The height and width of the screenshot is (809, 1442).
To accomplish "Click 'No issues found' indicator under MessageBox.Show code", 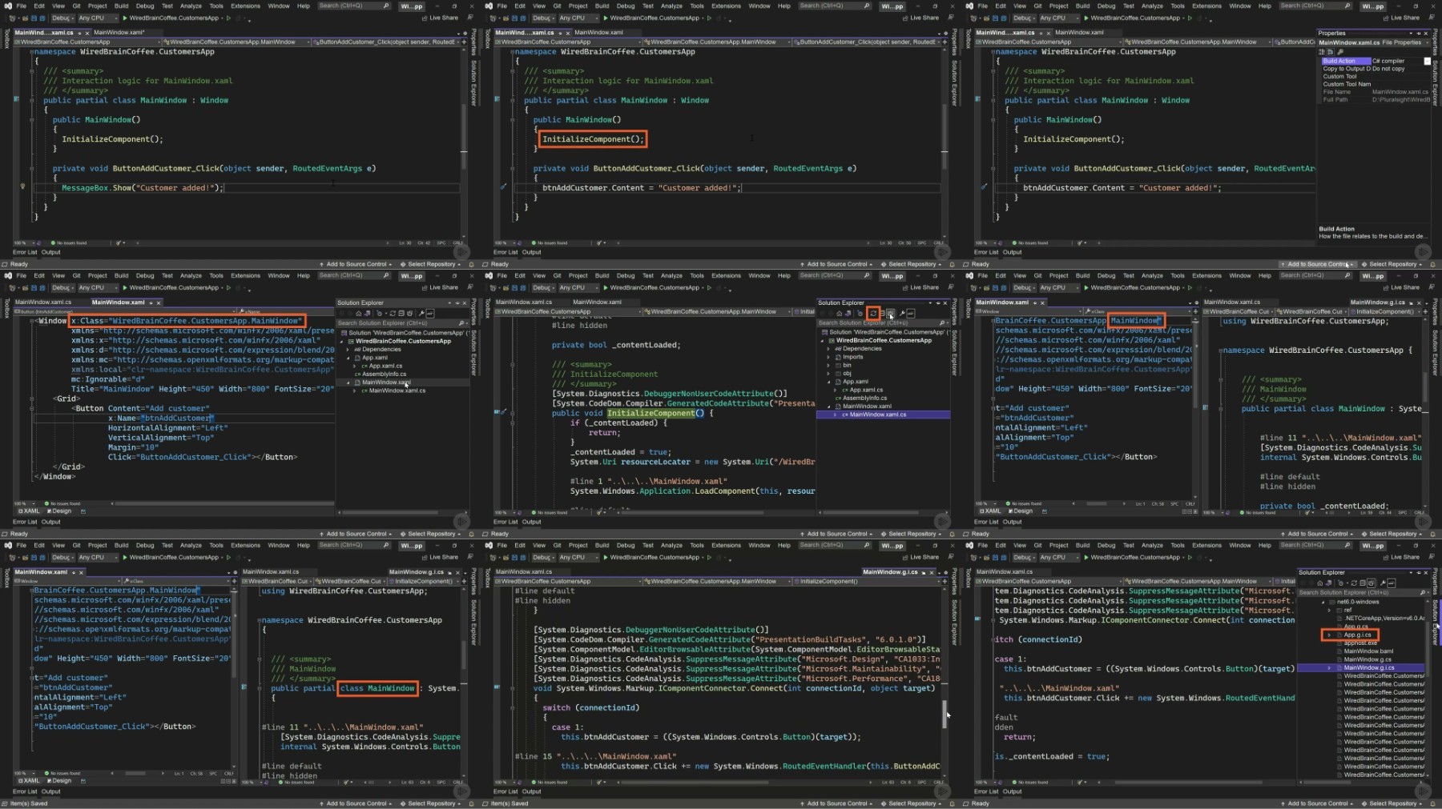I will [x=68, y=242].
